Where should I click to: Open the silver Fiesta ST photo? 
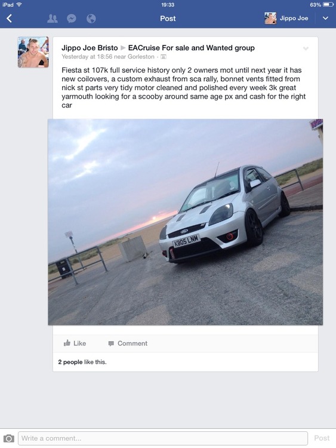pyautogui.click(x=185, y=222)
